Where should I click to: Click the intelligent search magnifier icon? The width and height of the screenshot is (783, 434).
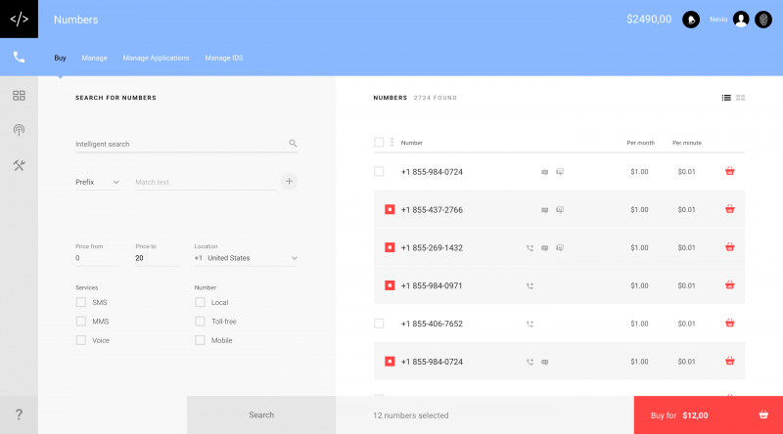click(x=293, y=144)
